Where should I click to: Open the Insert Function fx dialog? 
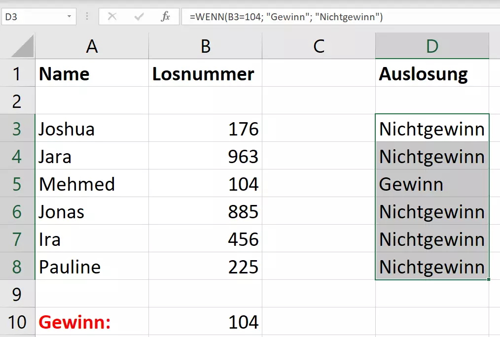pos(165,16)
